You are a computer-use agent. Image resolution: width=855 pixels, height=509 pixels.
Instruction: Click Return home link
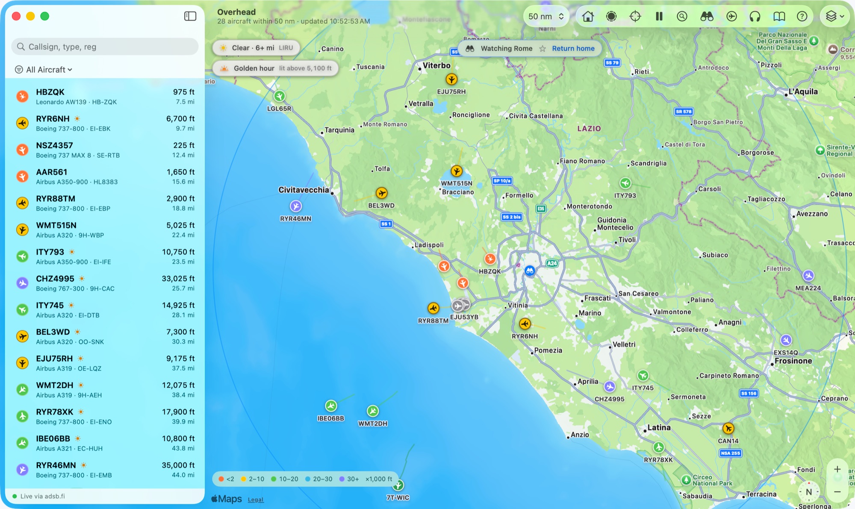[x=573, y=48]
